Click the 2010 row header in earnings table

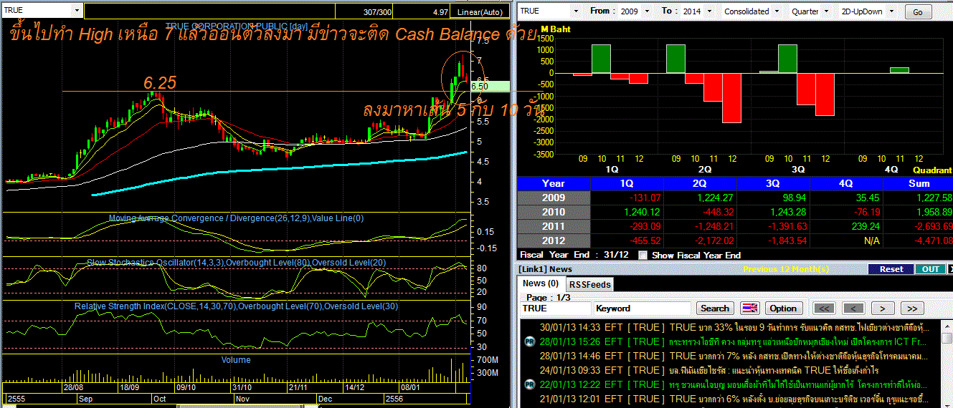pos(554,212)
